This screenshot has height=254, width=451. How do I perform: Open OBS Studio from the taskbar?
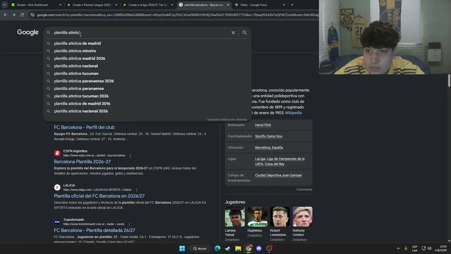tap(269, 248)
